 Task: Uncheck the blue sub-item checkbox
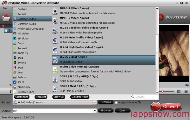(6, 31)
